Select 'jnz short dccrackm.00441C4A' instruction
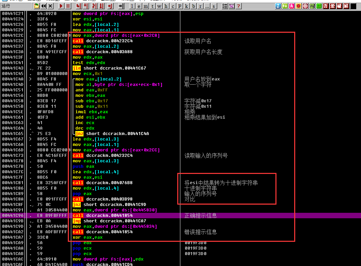The width and height of the screenshot is (361, 266). (x=112, y=134)
